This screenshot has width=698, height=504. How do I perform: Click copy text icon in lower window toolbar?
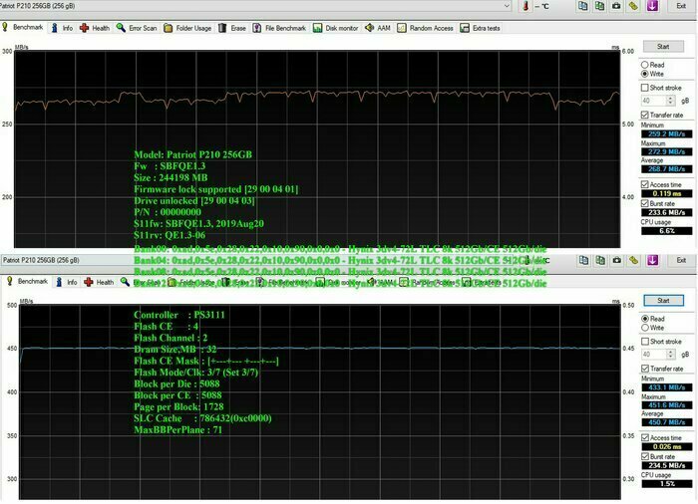583,260
